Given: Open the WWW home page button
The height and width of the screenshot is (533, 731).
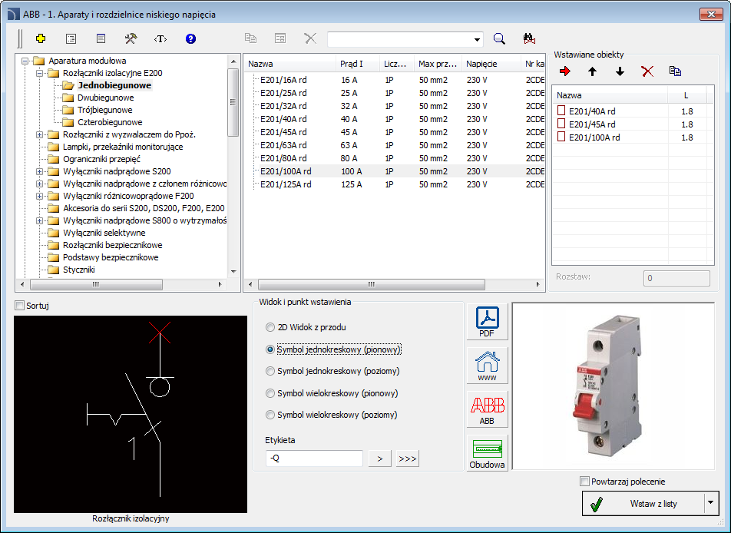Looking at the screenshot, I should coord(487,366).
